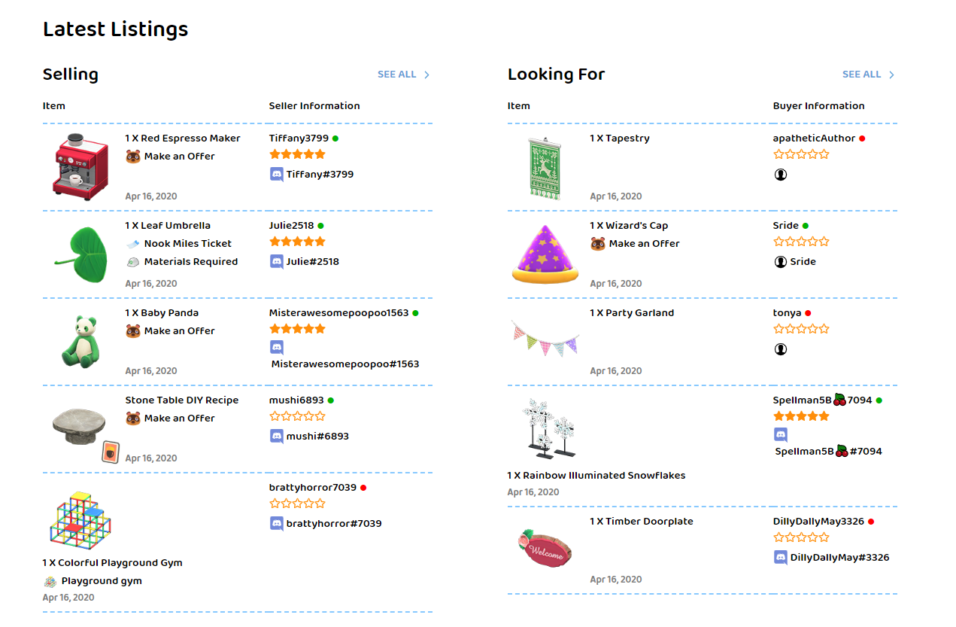Click the Materials Required rock icon
The height and width of the screenshot is (627, 956).
click(x=132, y=262)
